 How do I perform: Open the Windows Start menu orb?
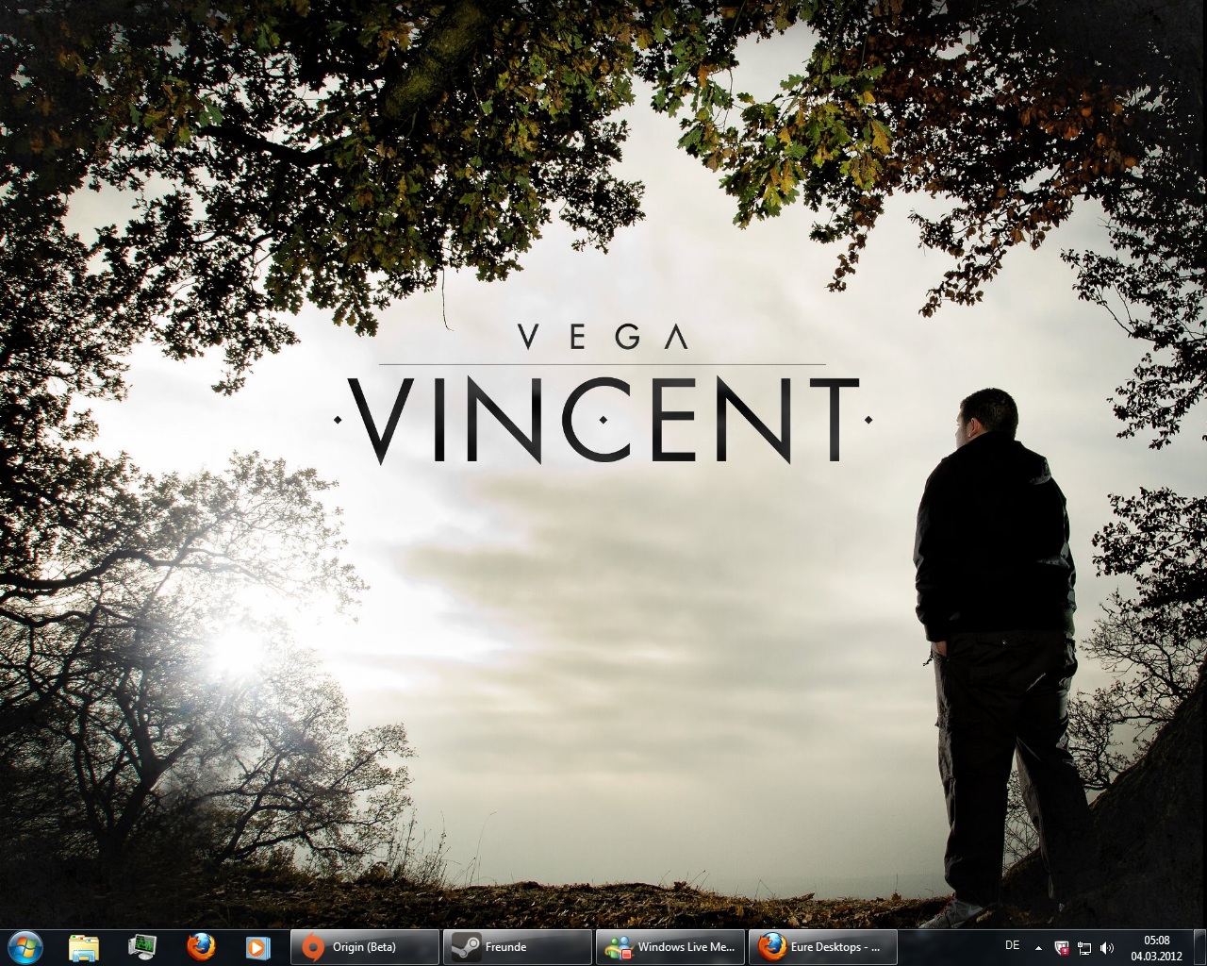pos(24,946)
